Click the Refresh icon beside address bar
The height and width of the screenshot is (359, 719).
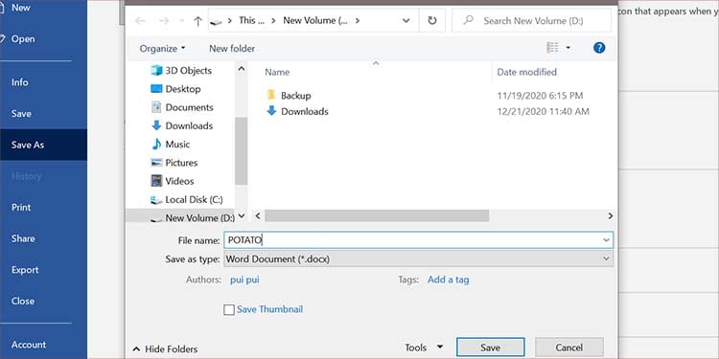432,21
